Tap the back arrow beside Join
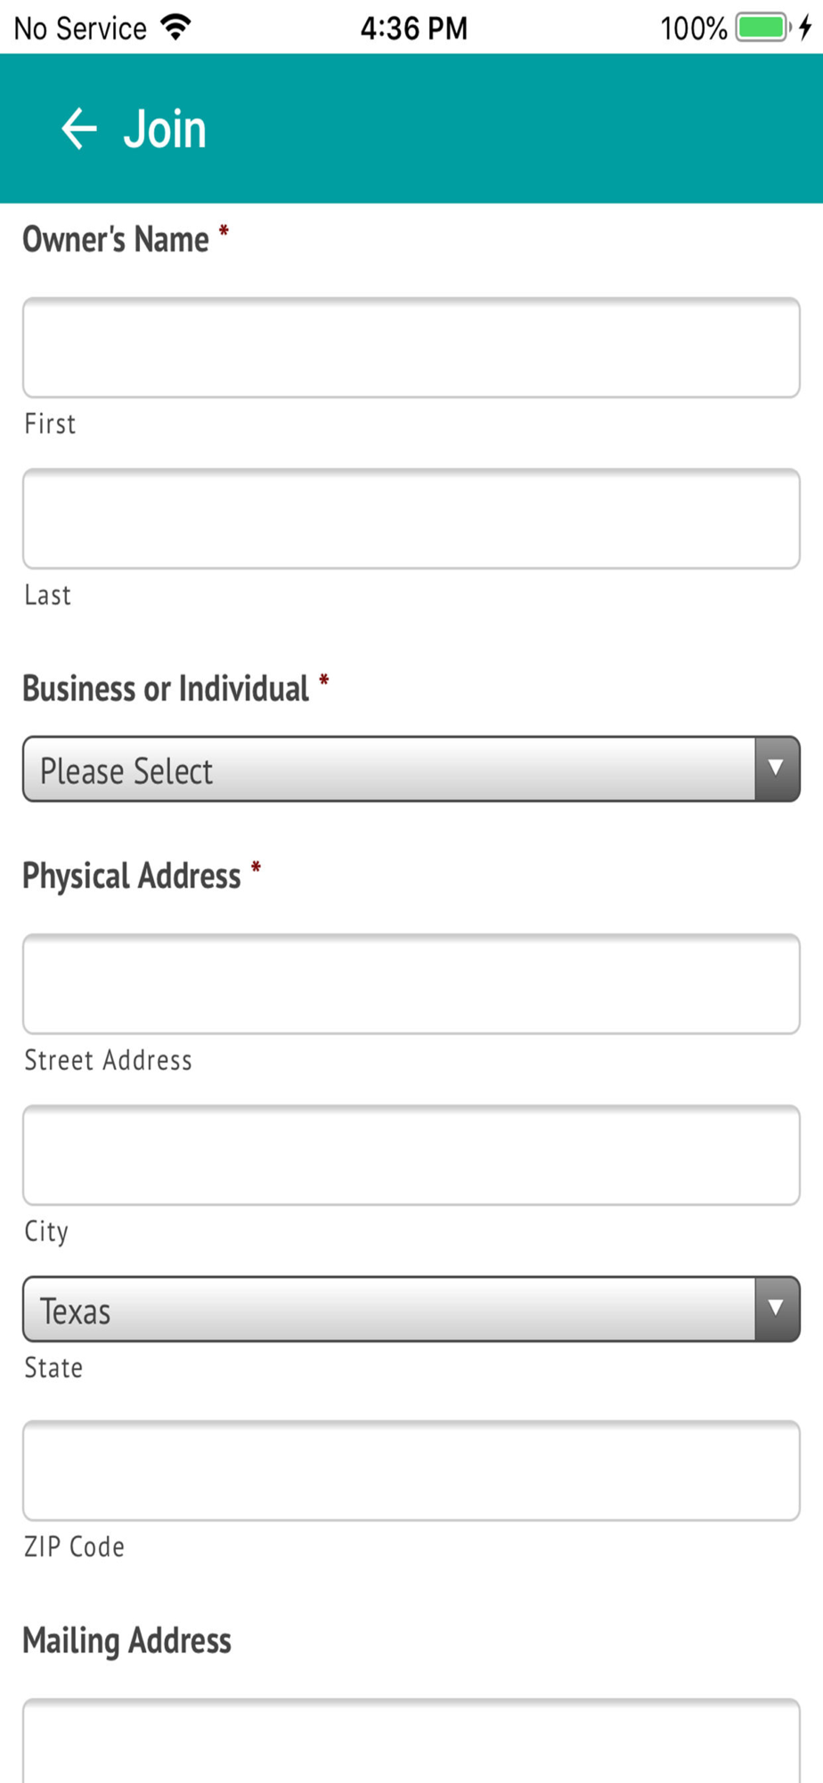 point(78,129)
